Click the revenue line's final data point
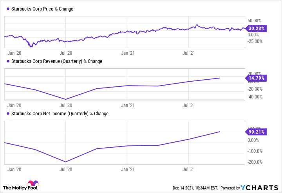This screenshot has height=193, width=282. coord(220,78)
